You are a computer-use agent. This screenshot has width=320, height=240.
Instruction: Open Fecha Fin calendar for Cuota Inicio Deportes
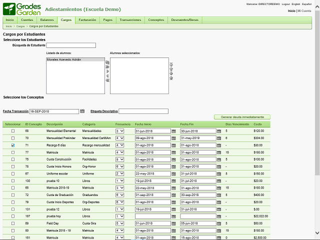[219, 202]
